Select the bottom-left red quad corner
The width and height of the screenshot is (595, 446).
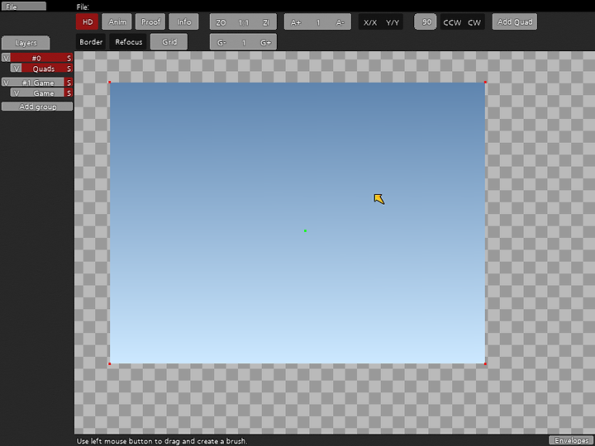click(110, 363)
